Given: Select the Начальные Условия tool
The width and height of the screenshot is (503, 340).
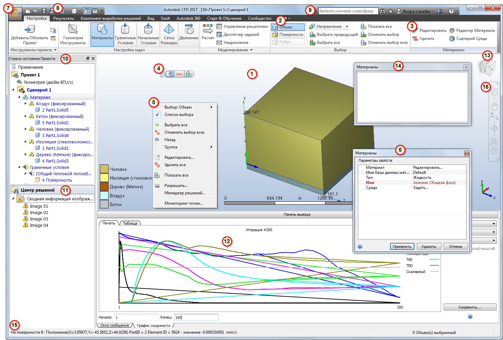Looking at the screenshot, I should click(148, 34).
